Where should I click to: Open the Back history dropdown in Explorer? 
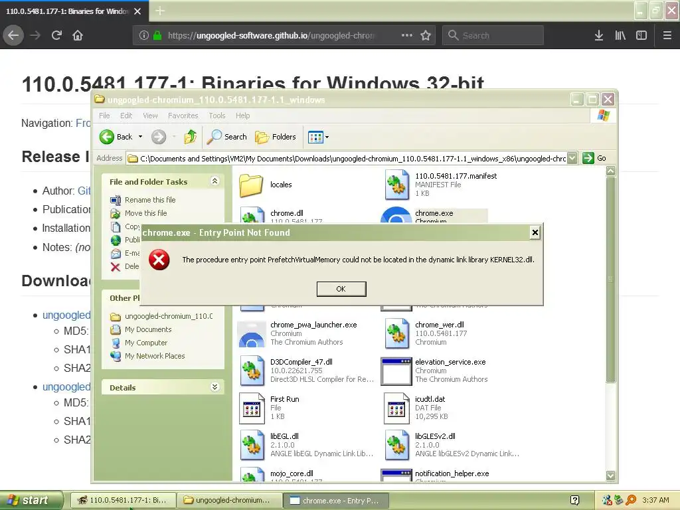(x=141, y=137)
